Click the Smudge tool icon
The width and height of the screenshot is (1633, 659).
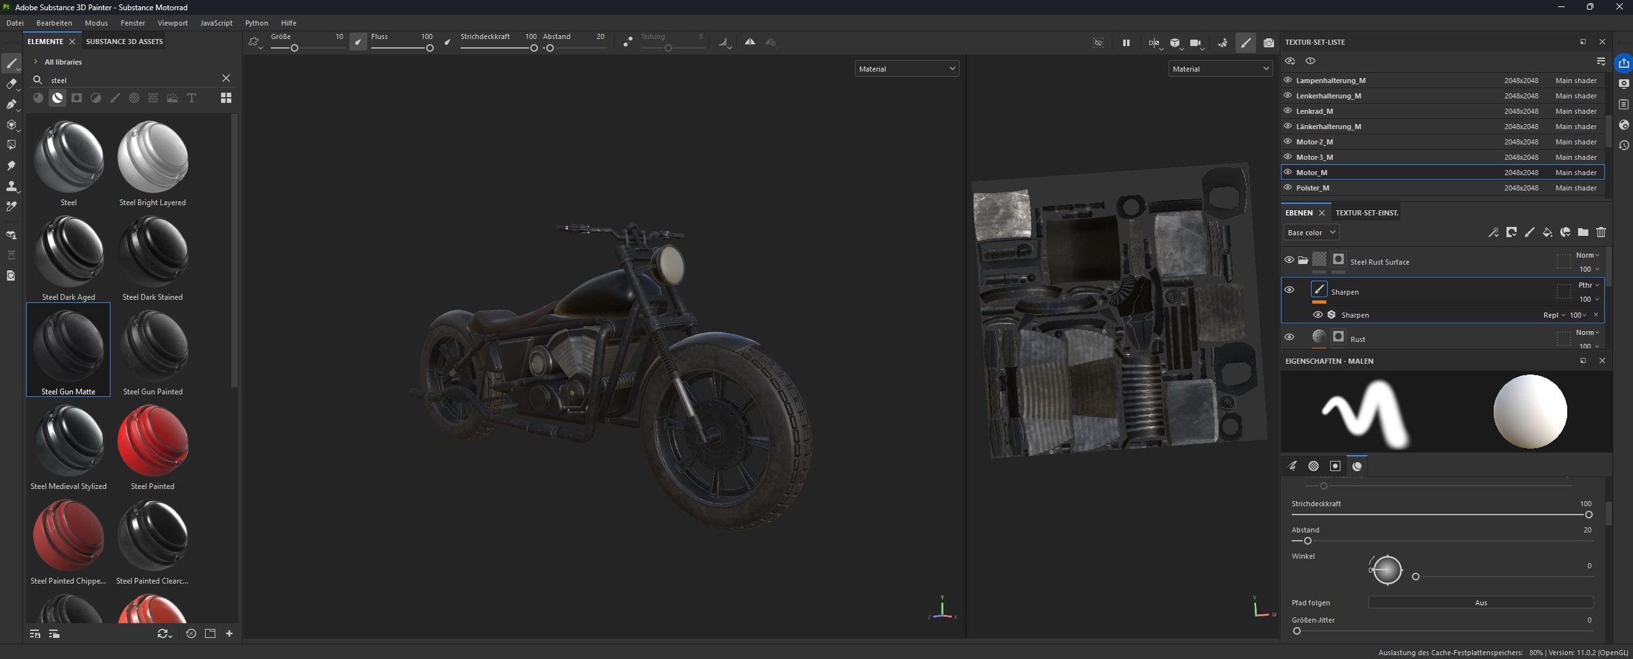click(x=11, y=166)
